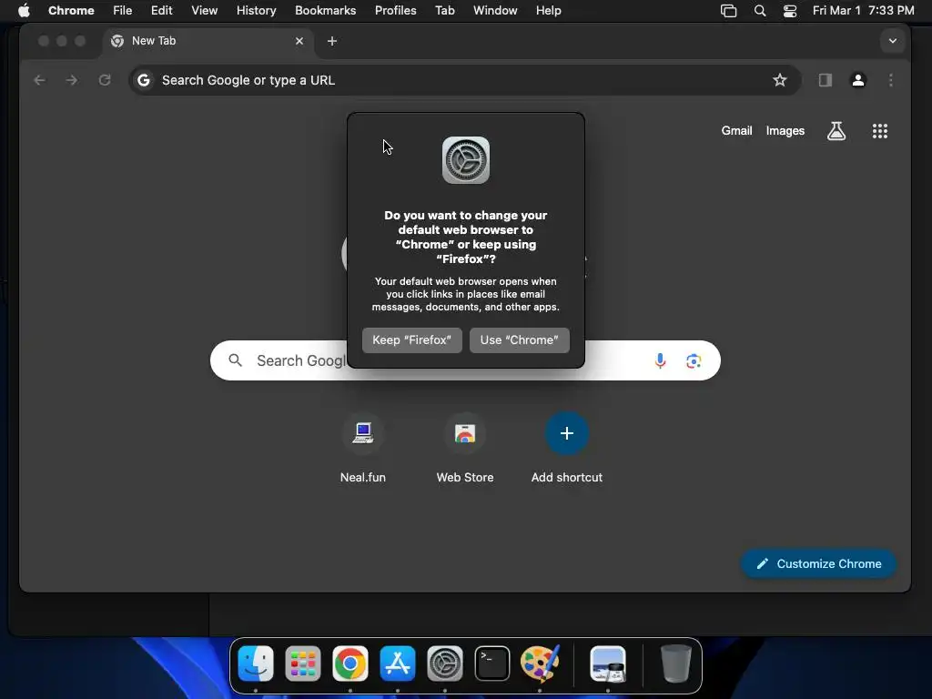Open the Google apps grid
Viewport: 932px width, 699px height.
click(880, 131)
